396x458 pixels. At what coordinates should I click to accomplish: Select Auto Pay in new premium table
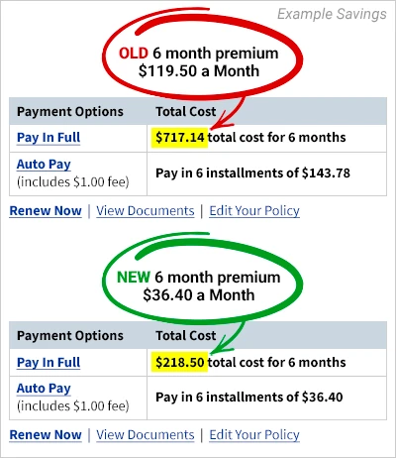pos(44,389)
